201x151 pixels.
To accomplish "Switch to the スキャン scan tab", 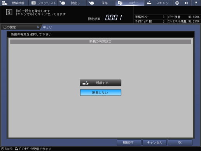I will point(159,3).
